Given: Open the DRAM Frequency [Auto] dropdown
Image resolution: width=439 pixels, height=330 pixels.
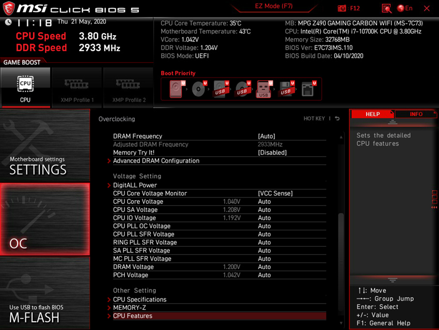Looking at the screenshot, I should tap(266, 136).
